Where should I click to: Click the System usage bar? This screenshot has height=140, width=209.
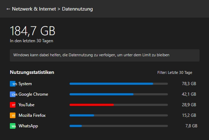coord(119,84)
